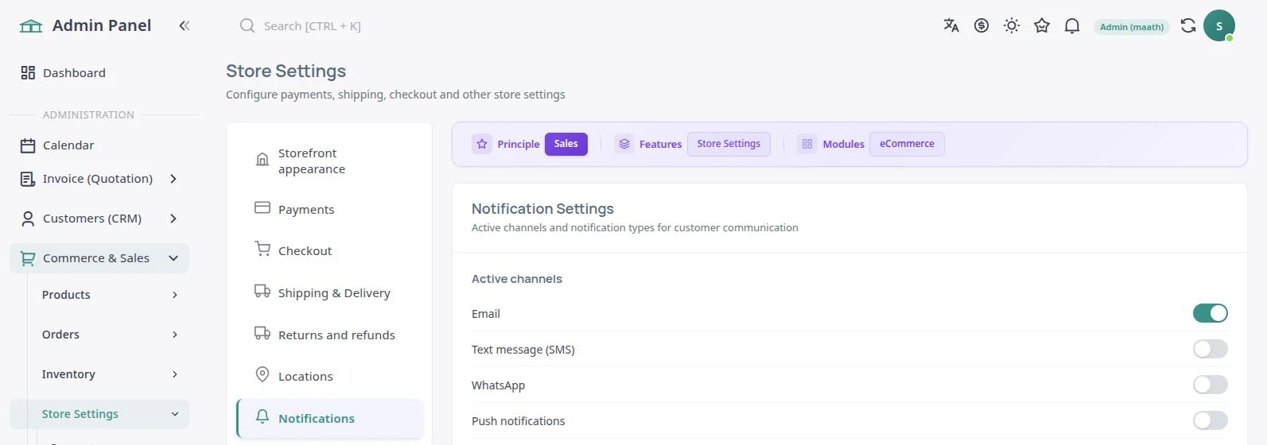Collapse sidebar with double chevron icon

tap(185, 25)
